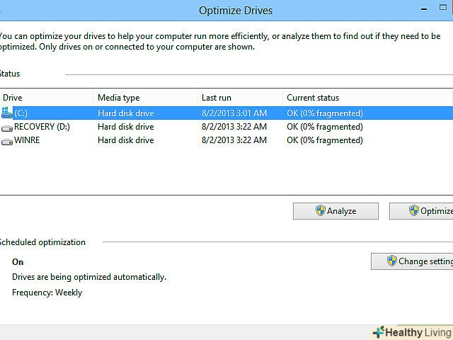The height and width of the screenshot is (340, 453).
Task: Click the Optimize Drives window title bar
Action: pyautogui.click(x=236, y=11)
